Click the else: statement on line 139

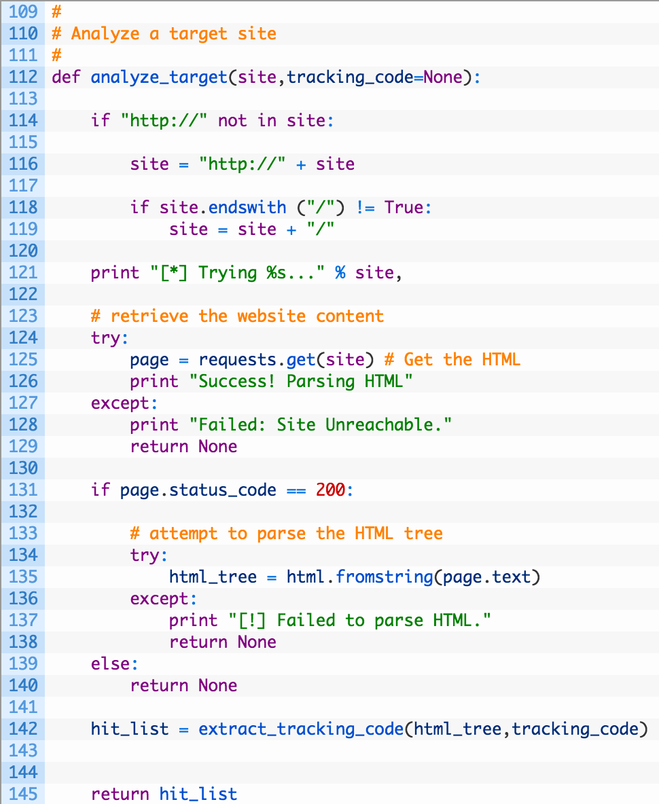[115, 664]
